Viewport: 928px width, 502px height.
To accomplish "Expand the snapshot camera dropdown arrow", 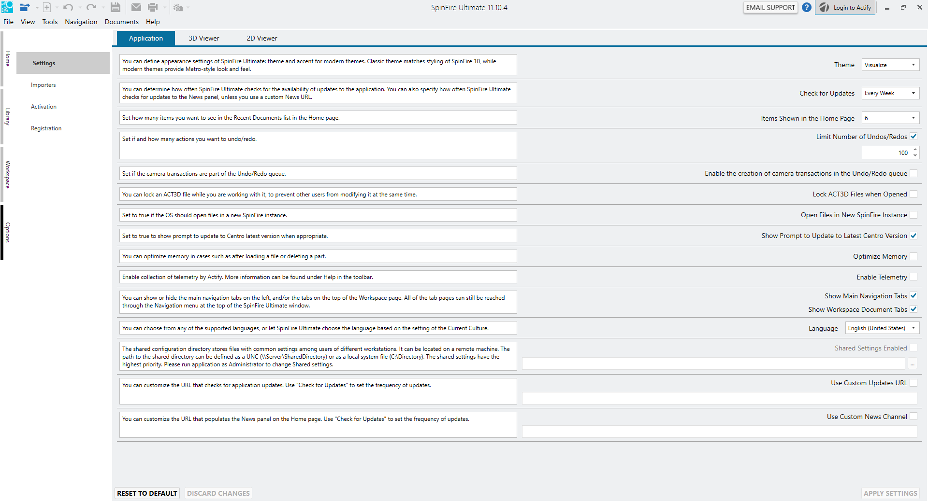I will [188, 8].
